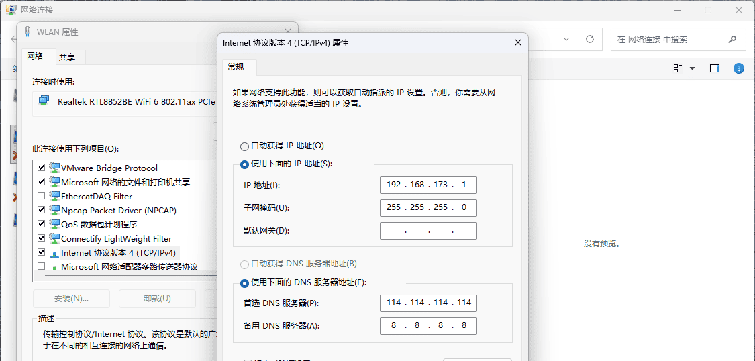Viewport: 755px width, 361px height.
Task: Uncheck QoS packet scheduler checkbox
Action: [42, 224]
